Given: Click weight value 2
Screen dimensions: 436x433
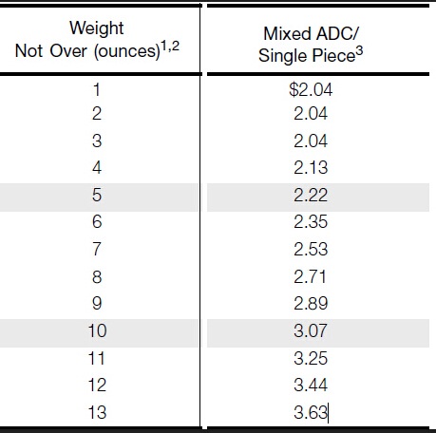Looking at the screenshot, I should point(97,113).
